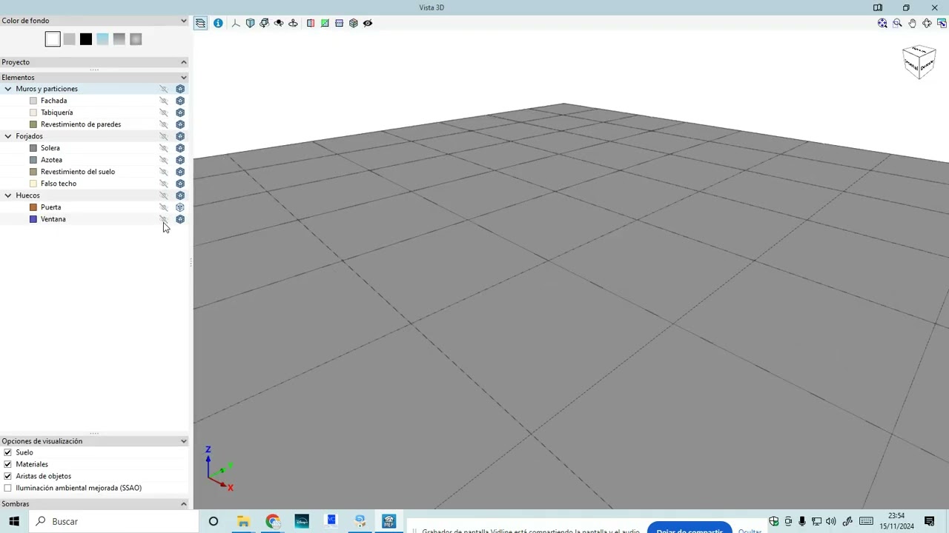Select the Revestimiento del suelo item
Viewport: 949px width, 533px height.
pos(78,172)
